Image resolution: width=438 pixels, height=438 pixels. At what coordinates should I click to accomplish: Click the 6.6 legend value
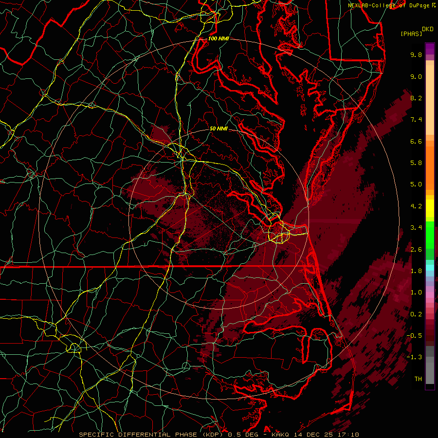[416, 141]
